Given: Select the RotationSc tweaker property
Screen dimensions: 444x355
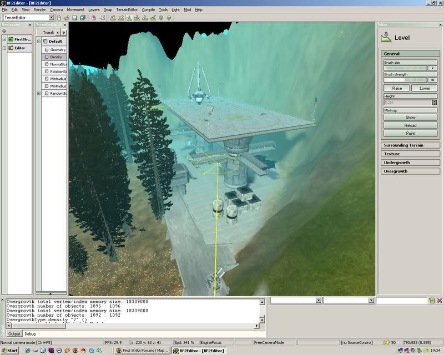Looking at the screenshot, I should click(x=54, y=72).
